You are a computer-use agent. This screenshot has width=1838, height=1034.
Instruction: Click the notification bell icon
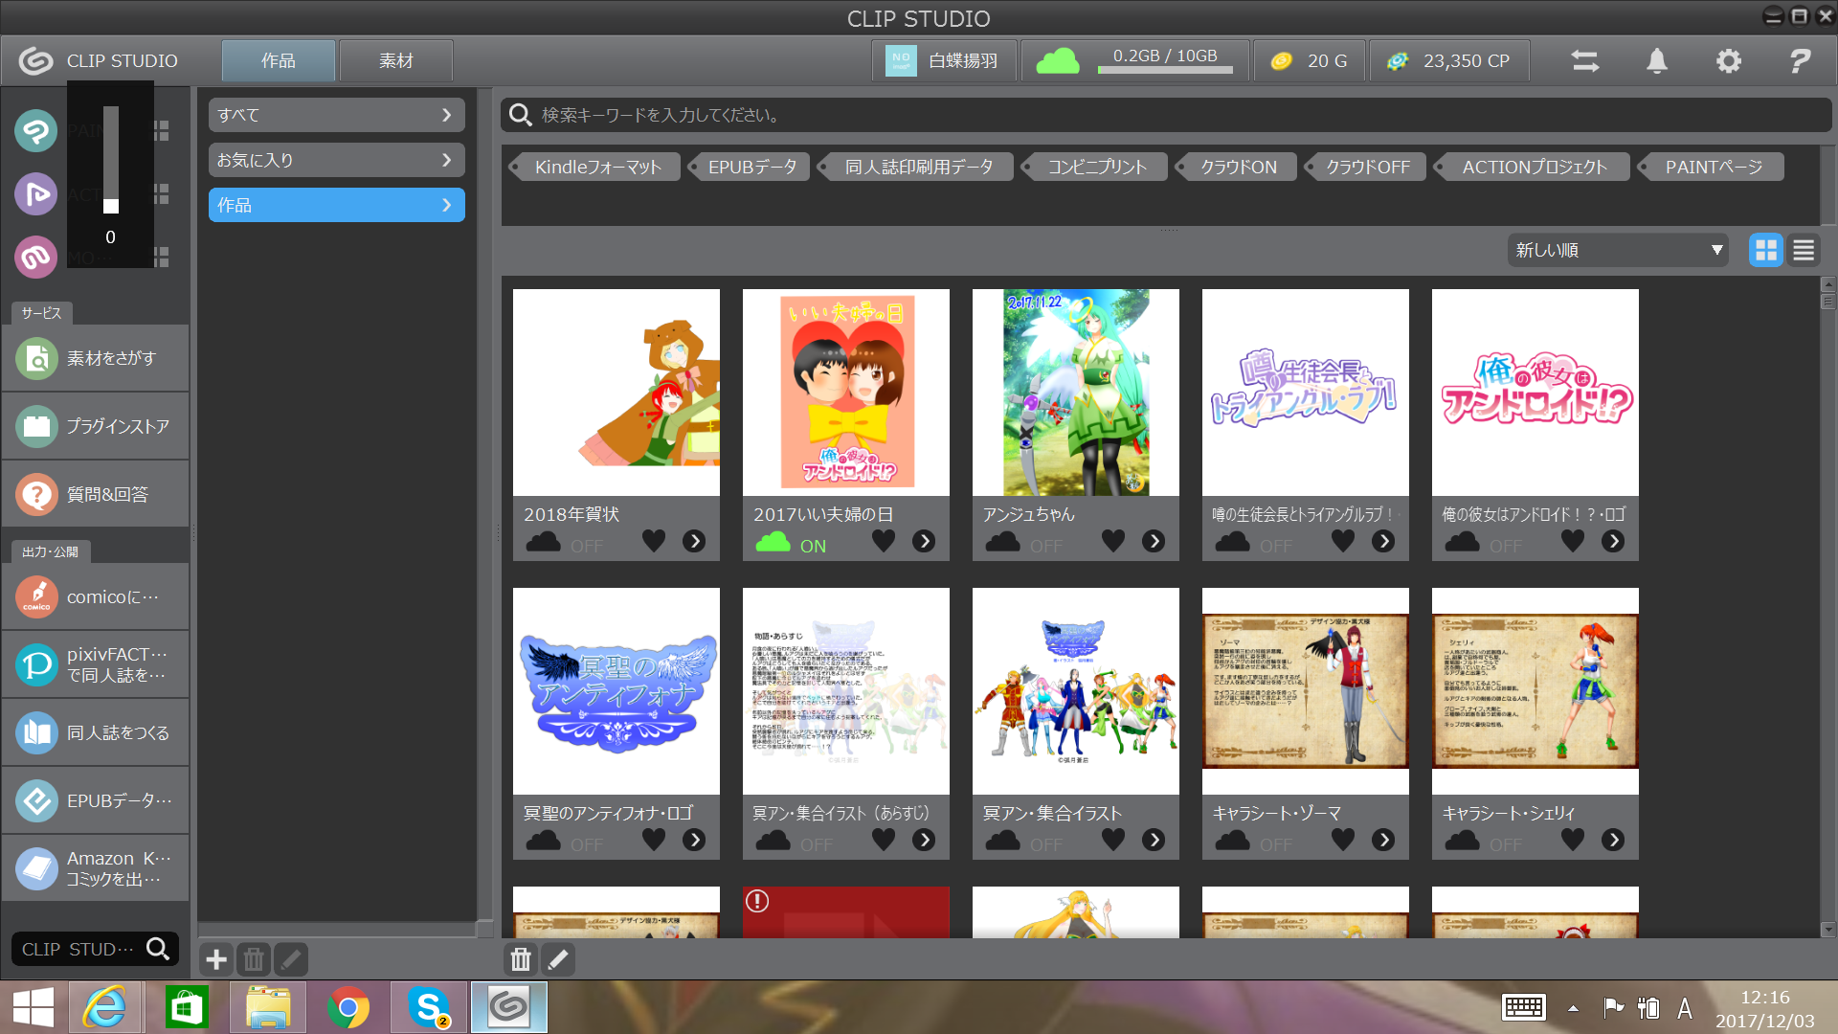tap(1656, 61)
